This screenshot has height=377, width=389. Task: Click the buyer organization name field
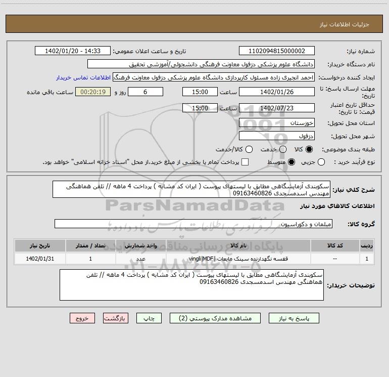(201, 64)
